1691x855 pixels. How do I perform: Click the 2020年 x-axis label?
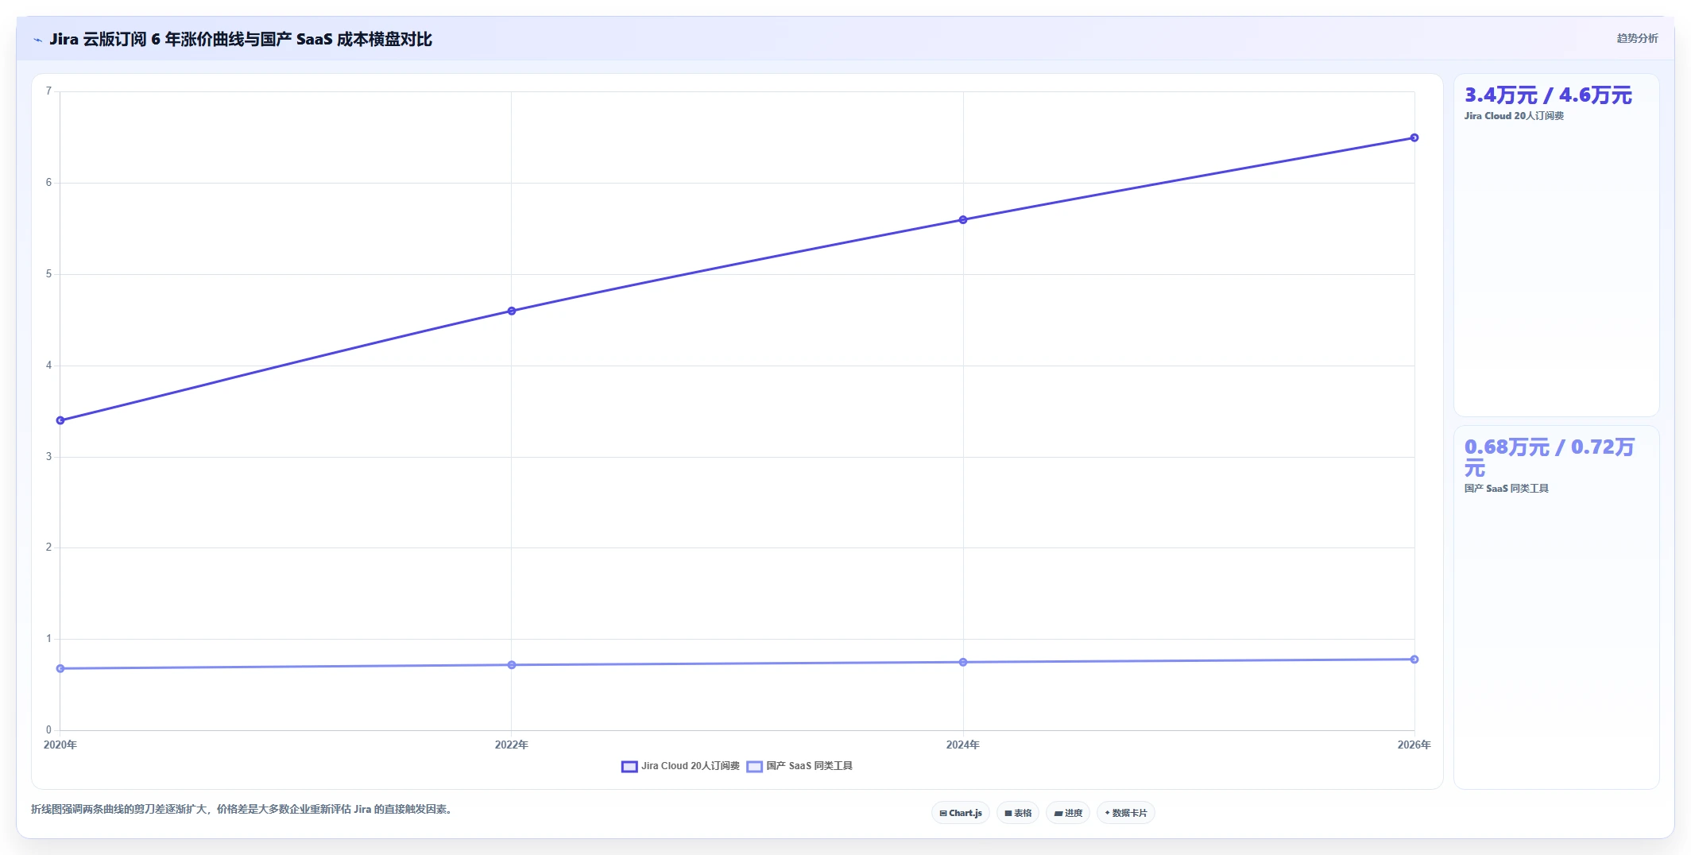tap(60, 745)
